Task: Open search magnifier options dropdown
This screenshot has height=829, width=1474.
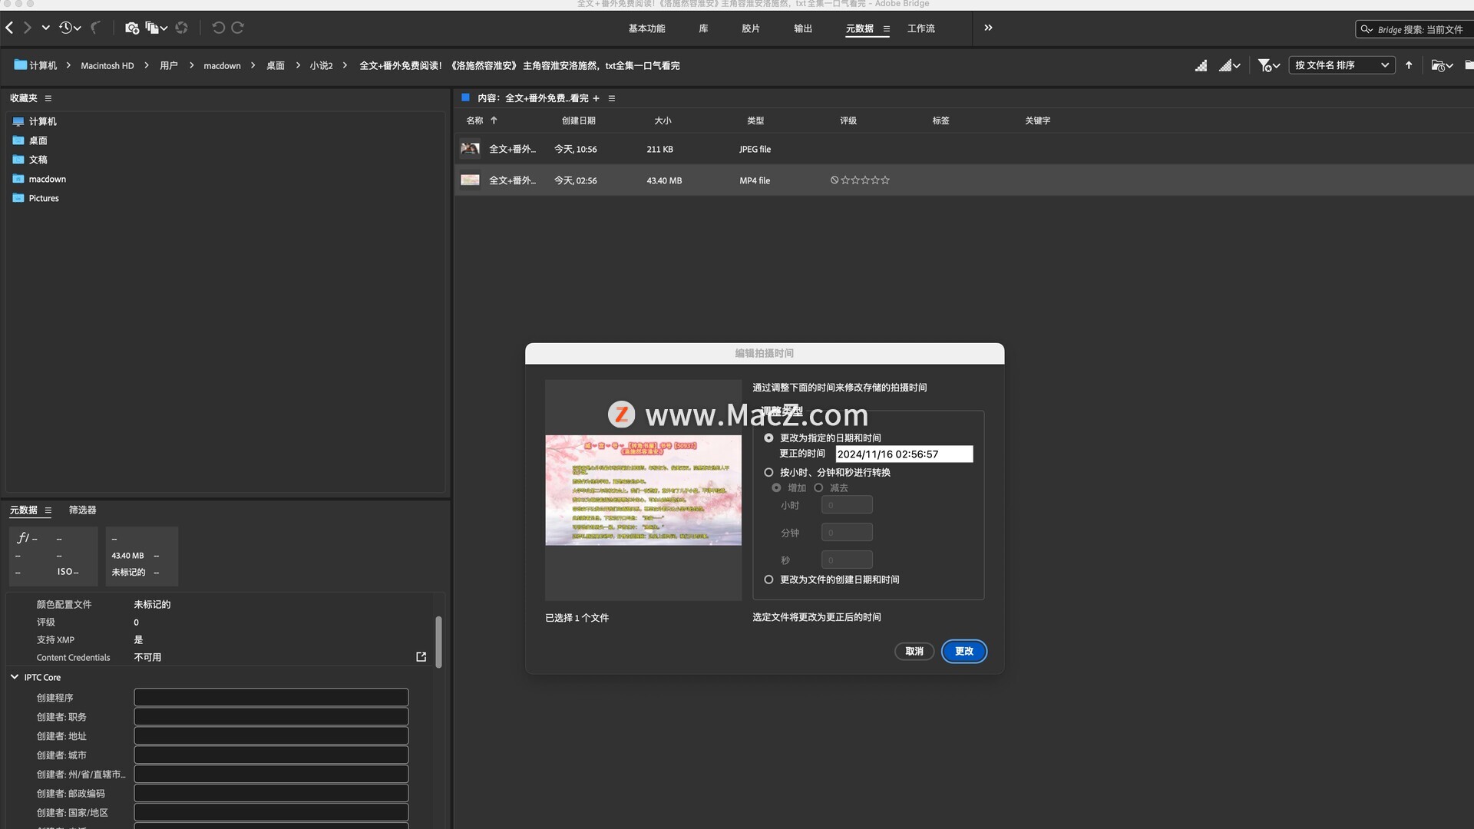Action: (x=1367, y=29)
